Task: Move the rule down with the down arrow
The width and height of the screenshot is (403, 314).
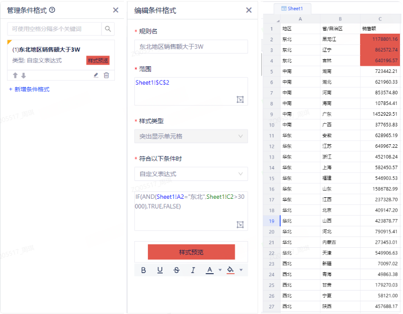Action: 23,75
